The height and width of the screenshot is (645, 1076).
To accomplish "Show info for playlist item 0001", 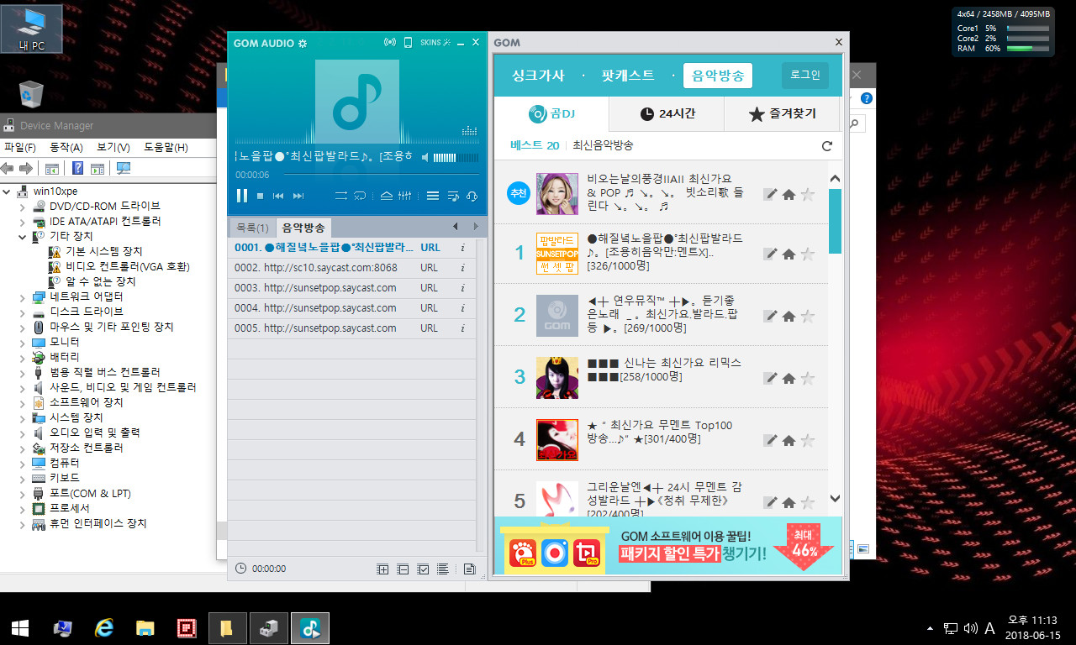I will click(462, 248).
